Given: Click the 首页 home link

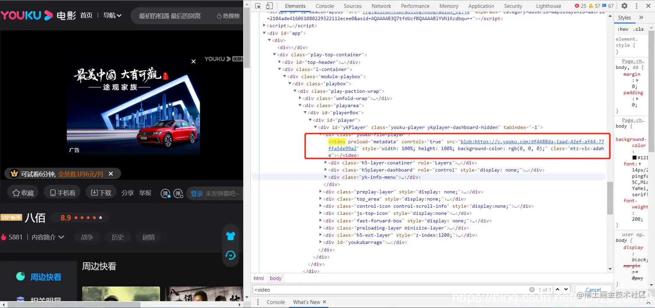Looking at the screenshot, I should point(86,16).
